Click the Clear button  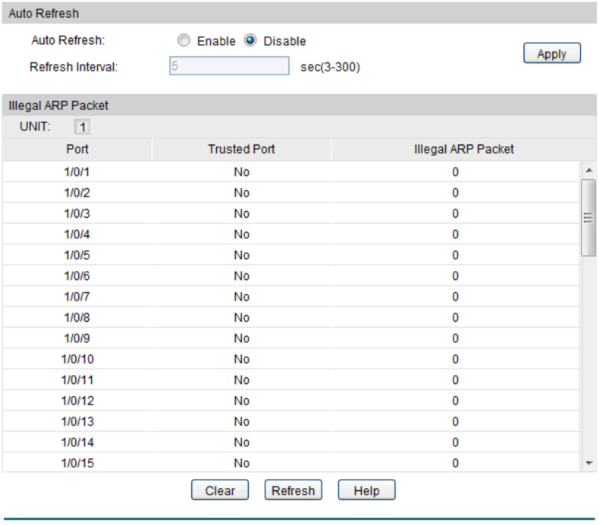(x=220, y=490)
